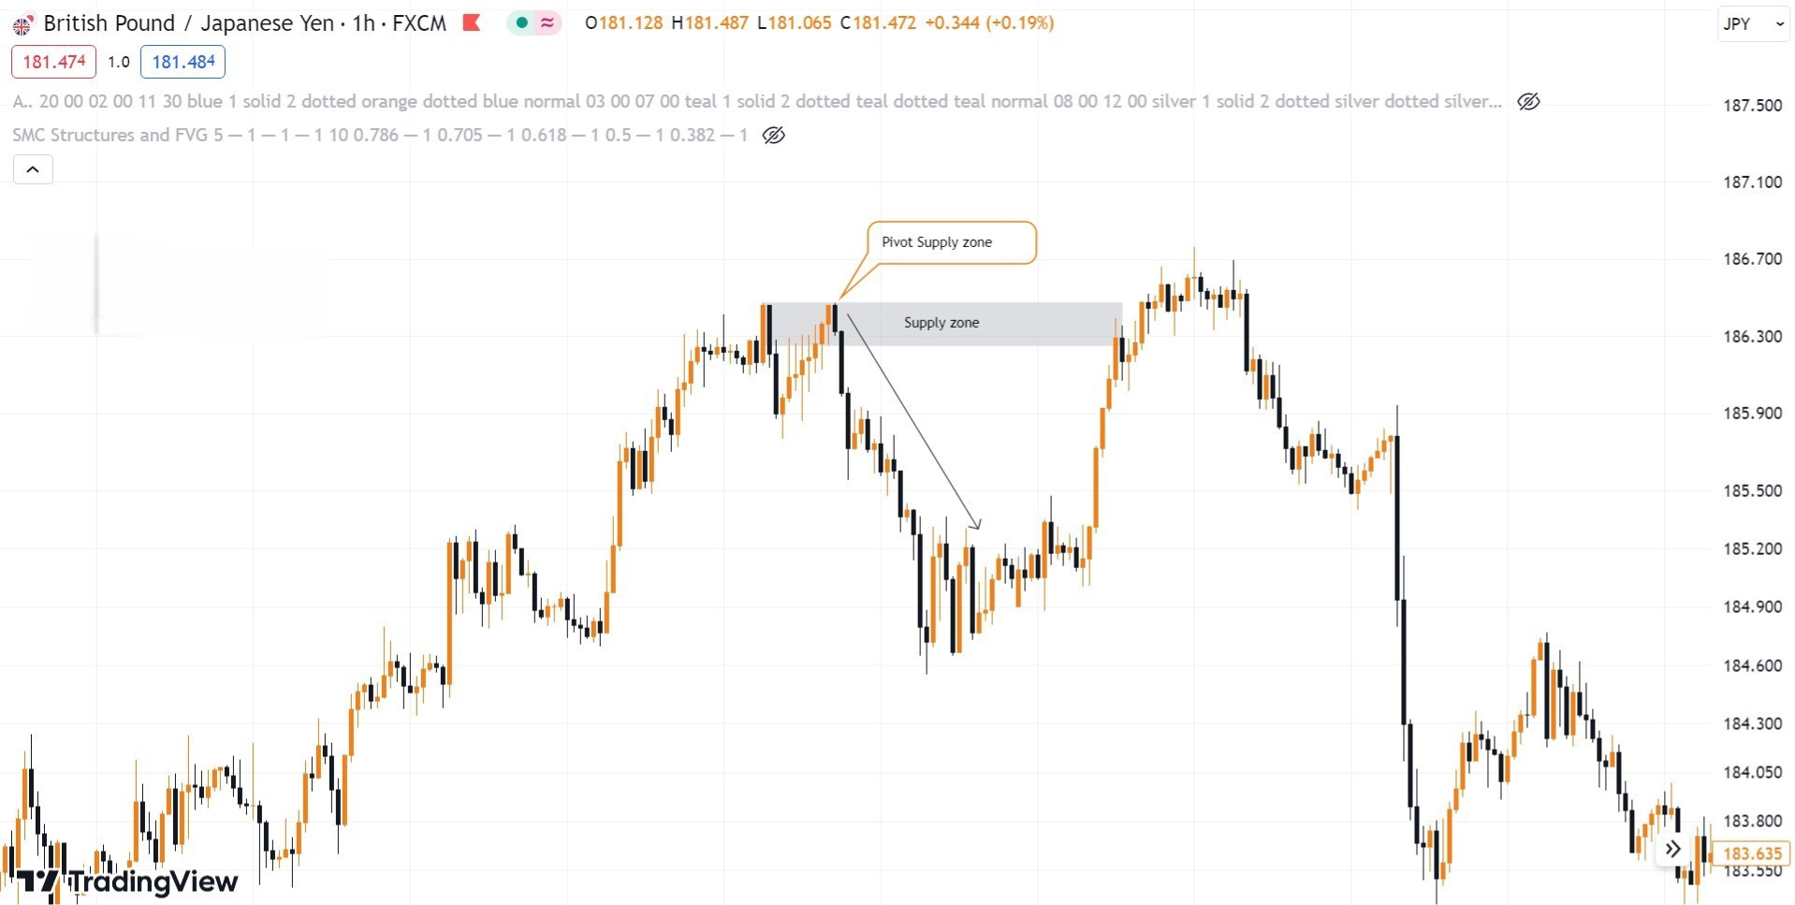Click the pink approximate-data indicator icon

pos(547,23)
